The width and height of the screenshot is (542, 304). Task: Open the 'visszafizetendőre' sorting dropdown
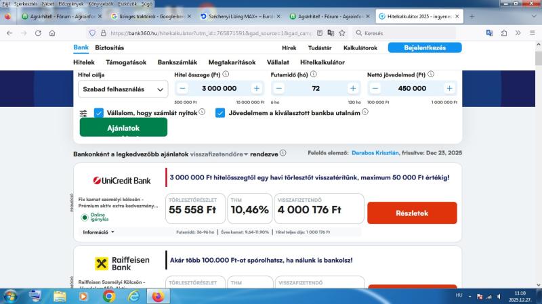(219, 154)
